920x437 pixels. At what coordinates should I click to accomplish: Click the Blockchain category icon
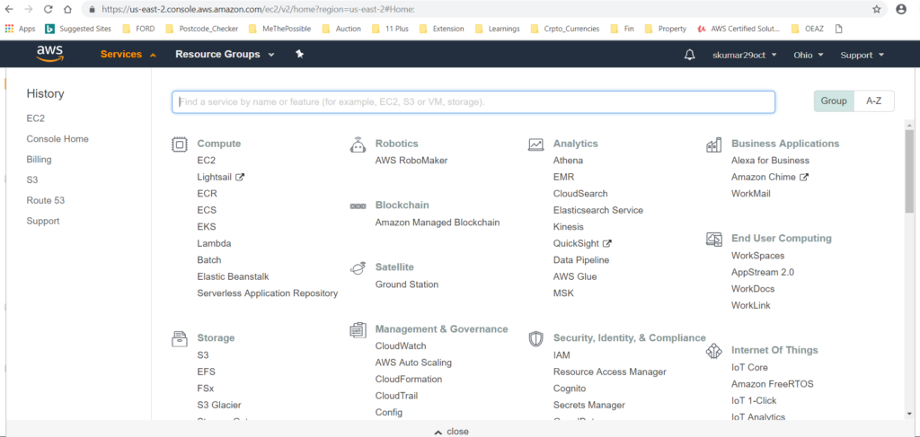coord(358,206)
